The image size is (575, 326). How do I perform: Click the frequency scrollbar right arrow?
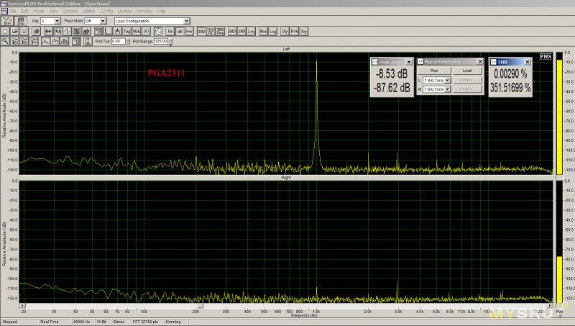coord(550,305)
